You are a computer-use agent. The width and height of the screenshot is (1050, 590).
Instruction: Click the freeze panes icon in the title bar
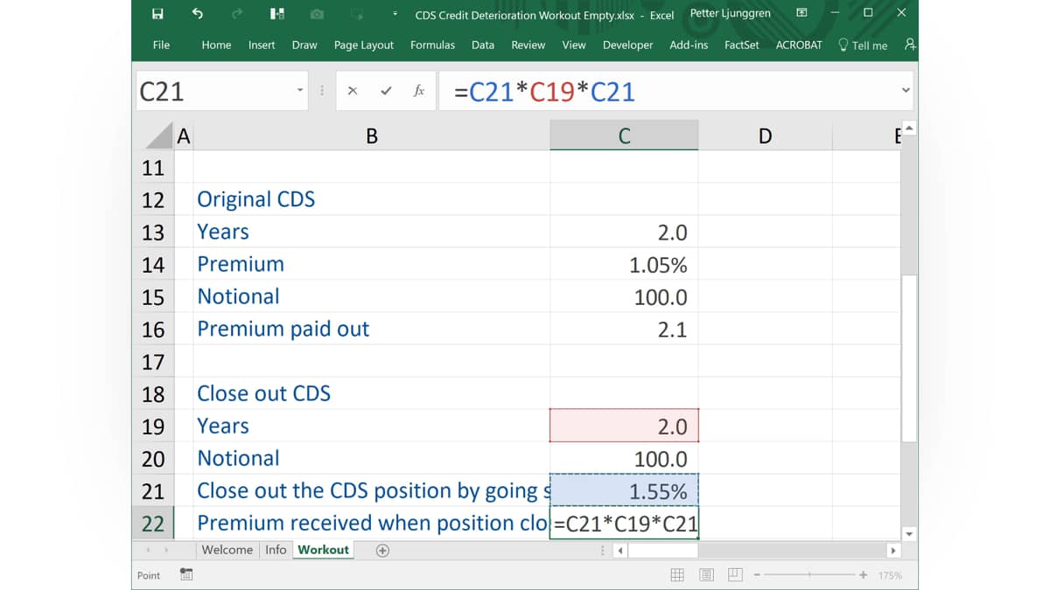coord(276,13)
